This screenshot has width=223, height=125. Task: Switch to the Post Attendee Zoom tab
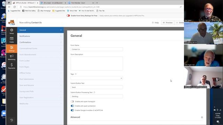point(81,3)
